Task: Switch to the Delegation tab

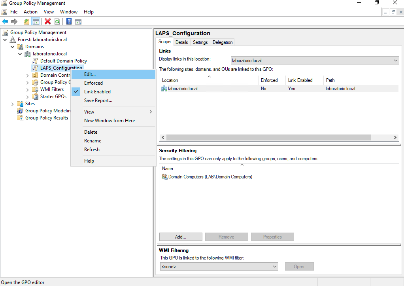Action: (223, 42)
